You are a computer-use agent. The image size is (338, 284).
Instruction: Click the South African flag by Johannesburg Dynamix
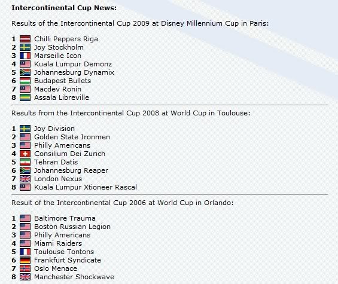[25, 72]
